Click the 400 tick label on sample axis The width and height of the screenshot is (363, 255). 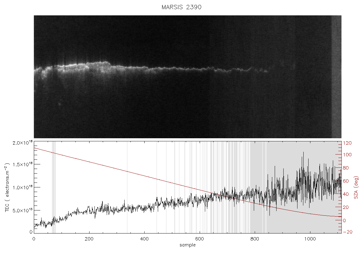144,239
